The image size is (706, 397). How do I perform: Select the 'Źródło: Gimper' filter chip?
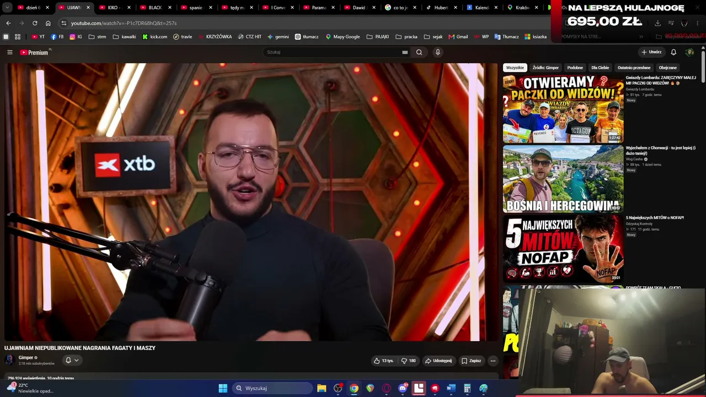(x=545, y=68)
